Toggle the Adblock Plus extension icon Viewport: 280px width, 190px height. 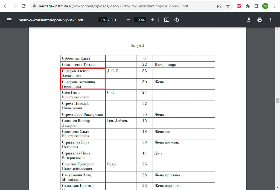[239, 6]
